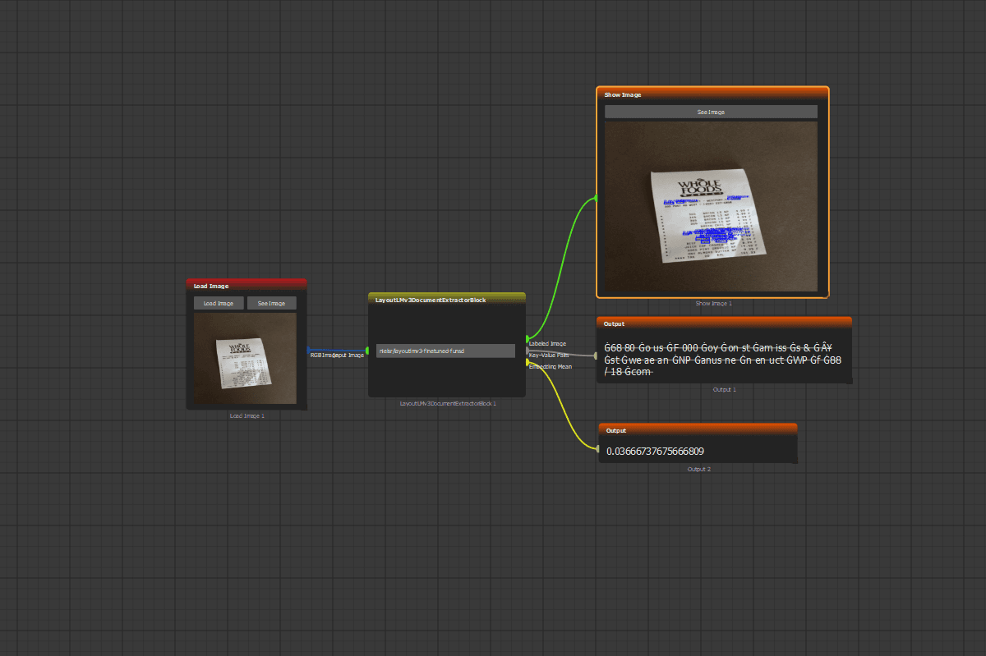This screenshot has height=656, width=986.
Task: Click See Image in the Load Image node
Action: click(272, 303)
